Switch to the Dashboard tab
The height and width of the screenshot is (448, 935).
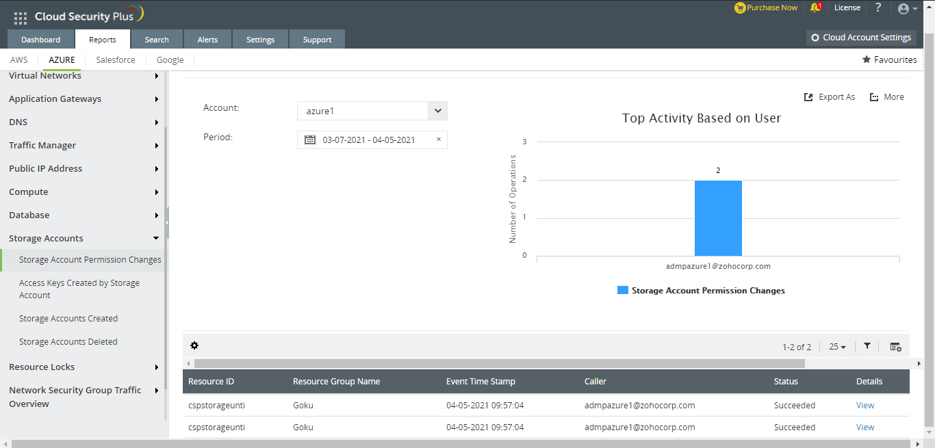pos(40,40)
